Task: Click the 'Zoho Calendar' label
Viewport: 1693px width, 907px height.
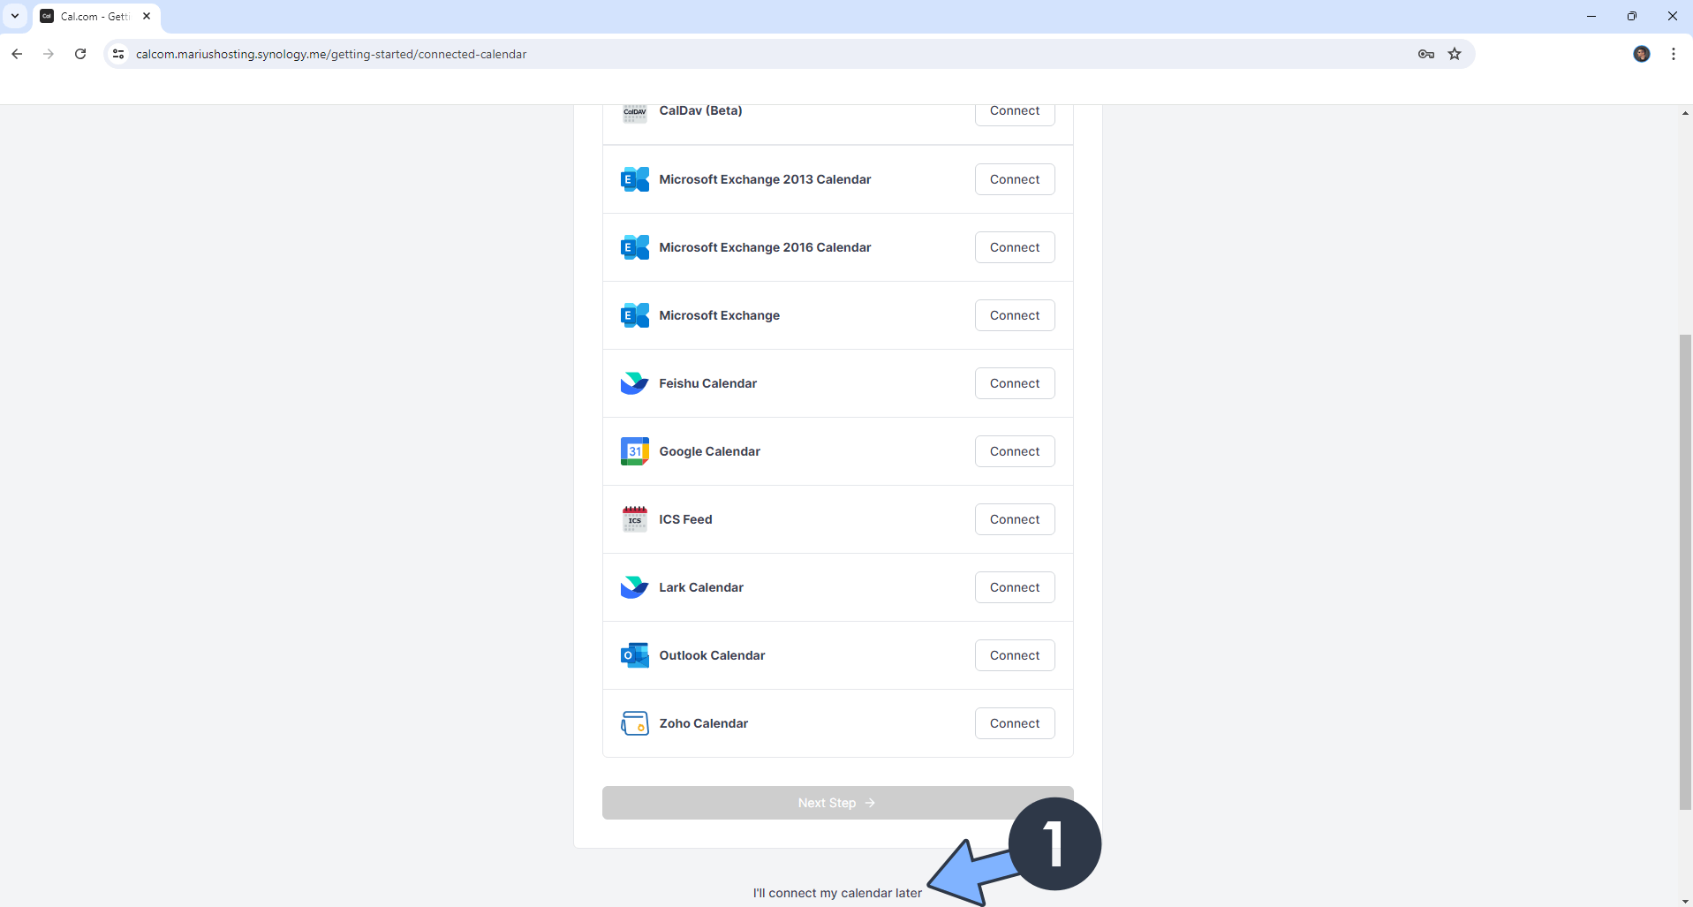Action: pos(703,723)
